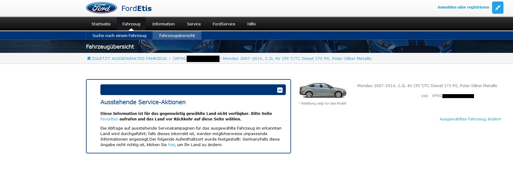Click the FordEtis site title text

click(x=137, y=9)
